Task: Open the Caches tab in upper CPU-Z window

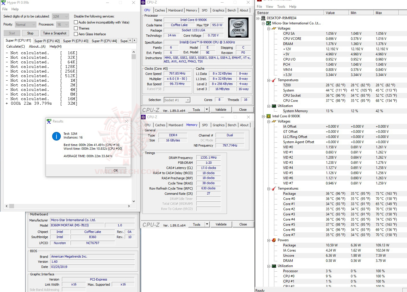Action: pos(160,10)
